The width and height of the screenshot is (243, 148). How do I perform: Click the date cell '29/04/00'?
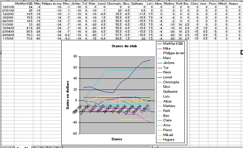pos(8,35)
